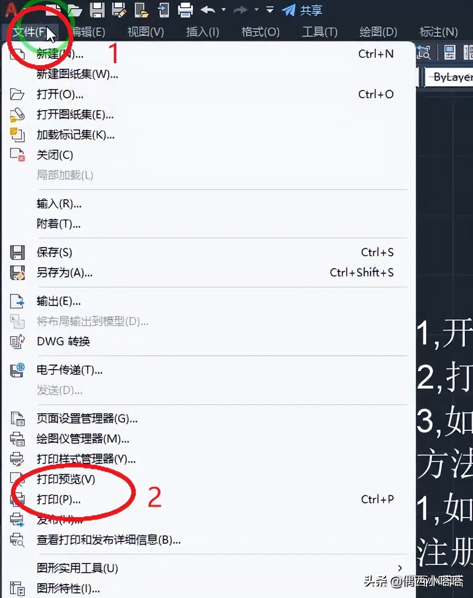
Task: Click the Undo arrow icon
Action: tap(208, 10)
